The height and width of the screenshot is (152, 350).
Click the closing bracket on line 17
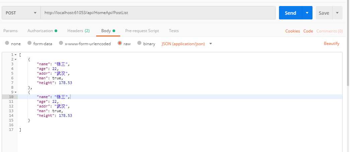click(x=20, y=130)
